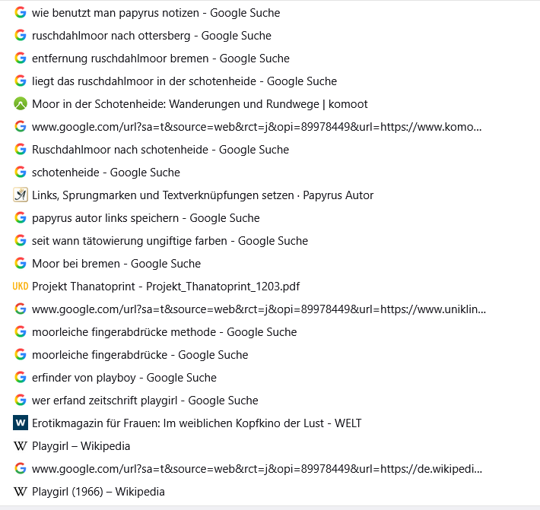Click the Google icon beside 'erfinder von playboy'

21,378
